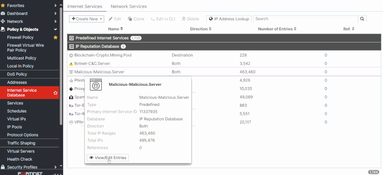Toggle favorite star on Internet Service Database
The height and width of the screenshot is (175, 383).
click(55, 93)
